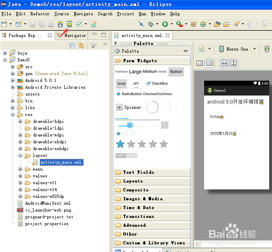Click the Save All toolbar icon
The height and width of the screenshot is (252, 272).
[x=42, y=24]
